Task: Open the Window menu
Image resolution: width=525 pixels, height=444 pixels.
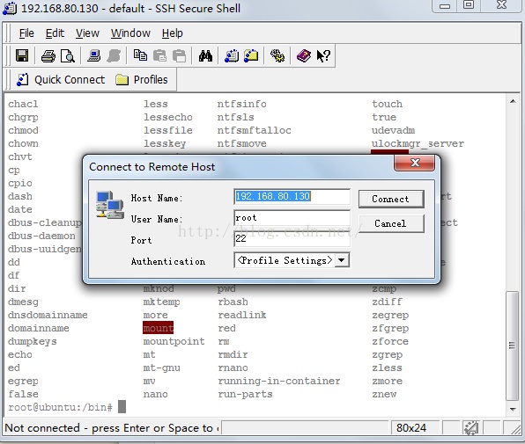Action: click(x=130, y=33)
